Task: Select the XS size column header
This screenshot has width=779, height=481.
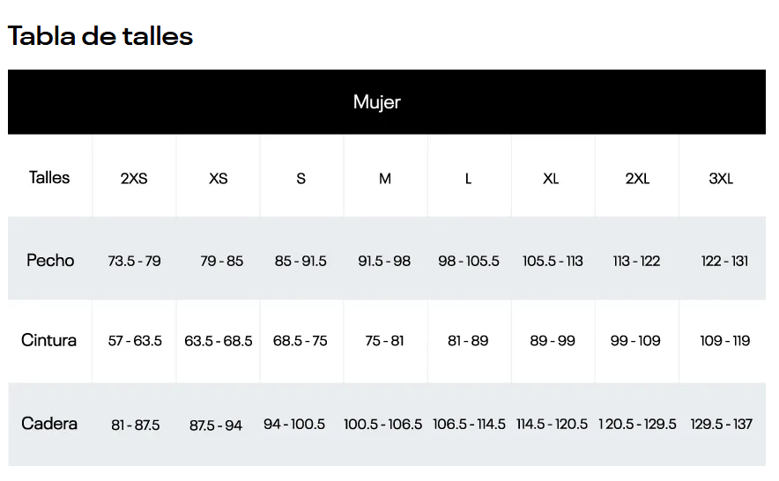Action: [x=219, y=178]
